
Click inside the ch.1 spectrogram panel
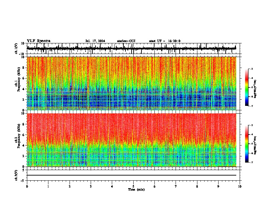point(131,83)
